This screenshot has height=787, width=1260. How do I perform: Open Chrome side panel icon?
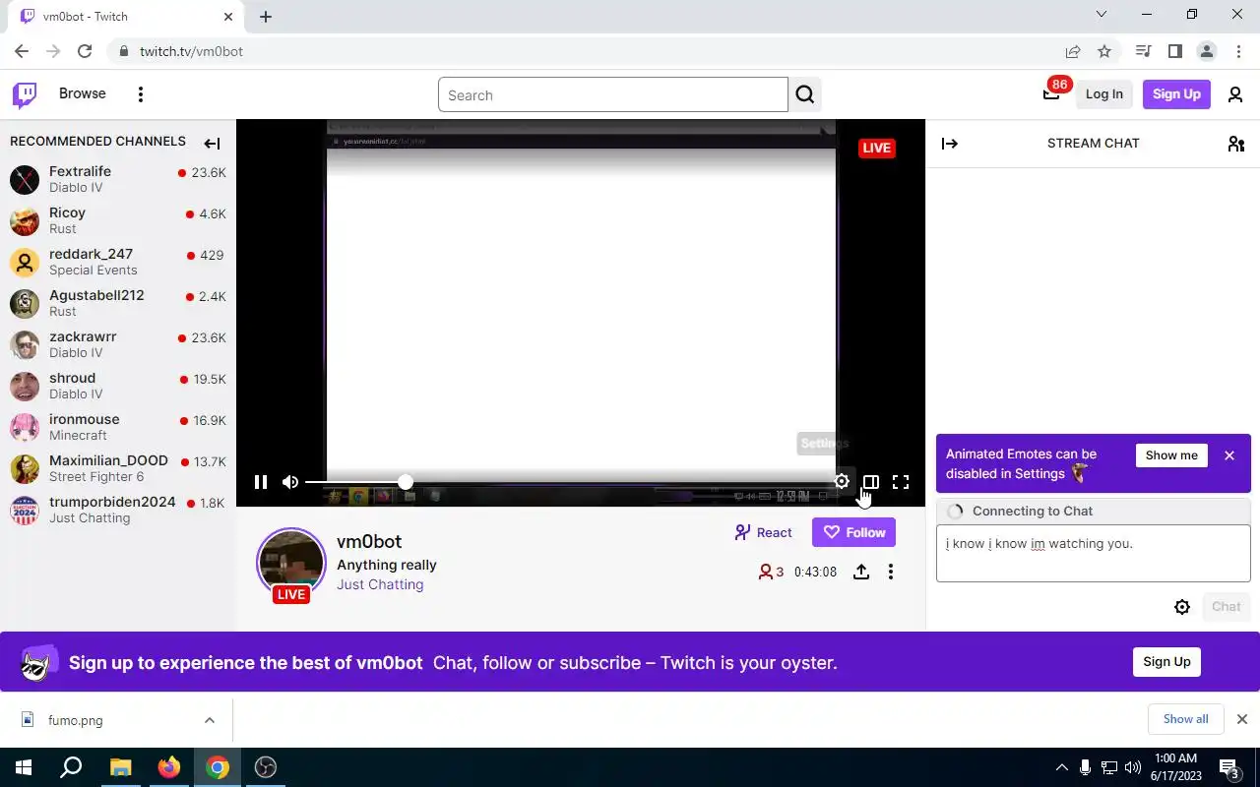point(1174,51)
